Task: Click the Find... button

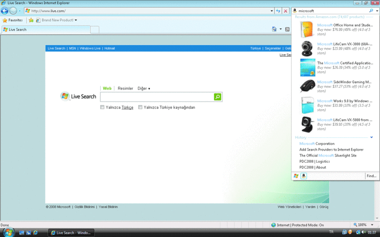Action: point(371,176)
